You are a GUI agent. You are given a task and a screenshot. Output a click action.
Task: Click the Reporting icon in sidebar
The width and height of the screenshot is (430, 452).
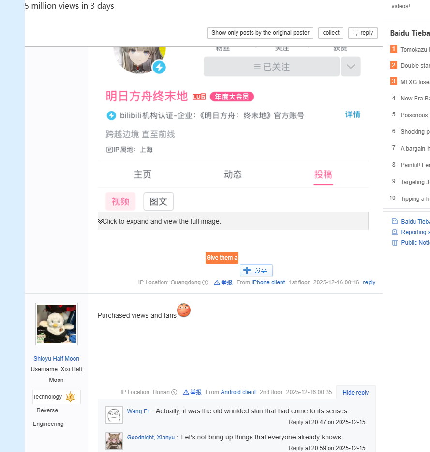click(x=395, y=232)
